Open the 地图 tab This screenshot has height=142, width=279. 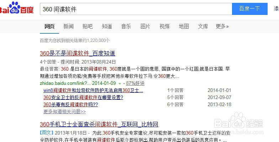click(184, 26)
